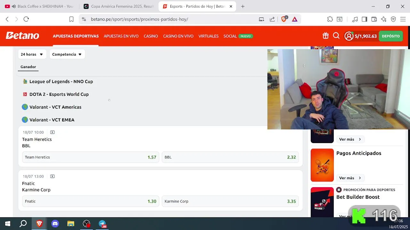This screenshot has width=410, height=230.
Task: Open the Brave Shields lion icon
Action: coord(284,19)
